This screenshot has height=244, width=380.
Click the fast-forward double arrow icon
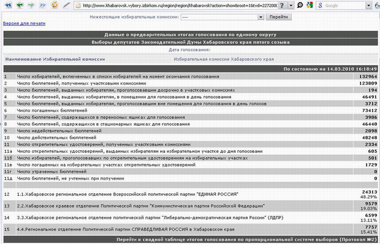tap(43, 5)
